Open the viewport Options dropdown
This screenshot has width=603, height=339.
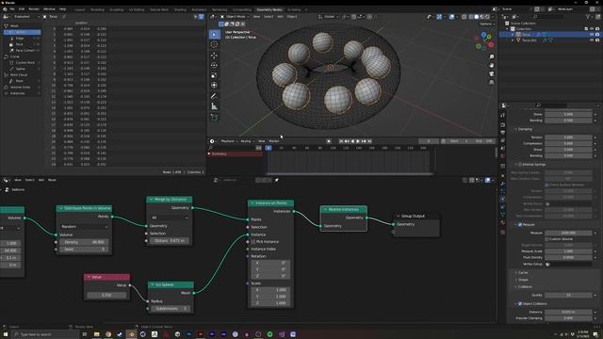(x=487, y=24)
